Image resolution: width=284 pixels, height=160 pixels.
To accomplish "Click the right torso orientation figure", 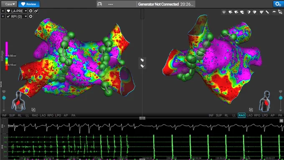I will tap(265, 101).
